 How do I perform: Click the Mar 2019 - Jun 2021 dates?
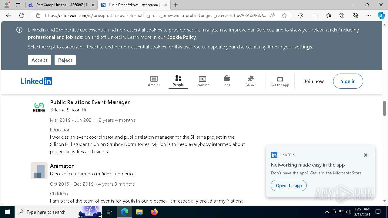pos(72,120)
